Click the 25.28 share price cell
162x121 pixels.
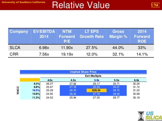point(50,90)
